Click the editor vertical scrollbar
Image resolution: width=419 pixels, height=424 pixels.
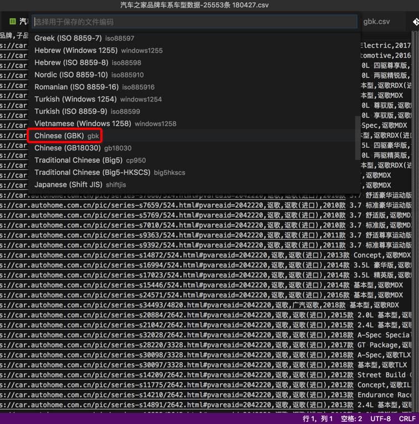tap(415, 222)
